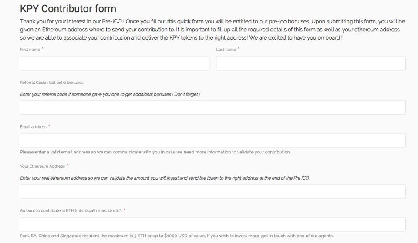Click the italic real ethereum address instruction
The height and width of the screenshot is (243, 418).
(x=165, y=178)
